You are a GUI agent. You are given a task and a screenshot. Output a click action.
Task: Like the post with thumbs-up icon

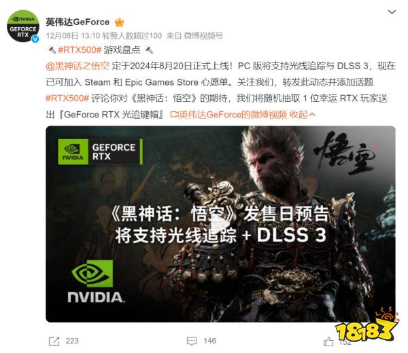(x=328, y=341)
